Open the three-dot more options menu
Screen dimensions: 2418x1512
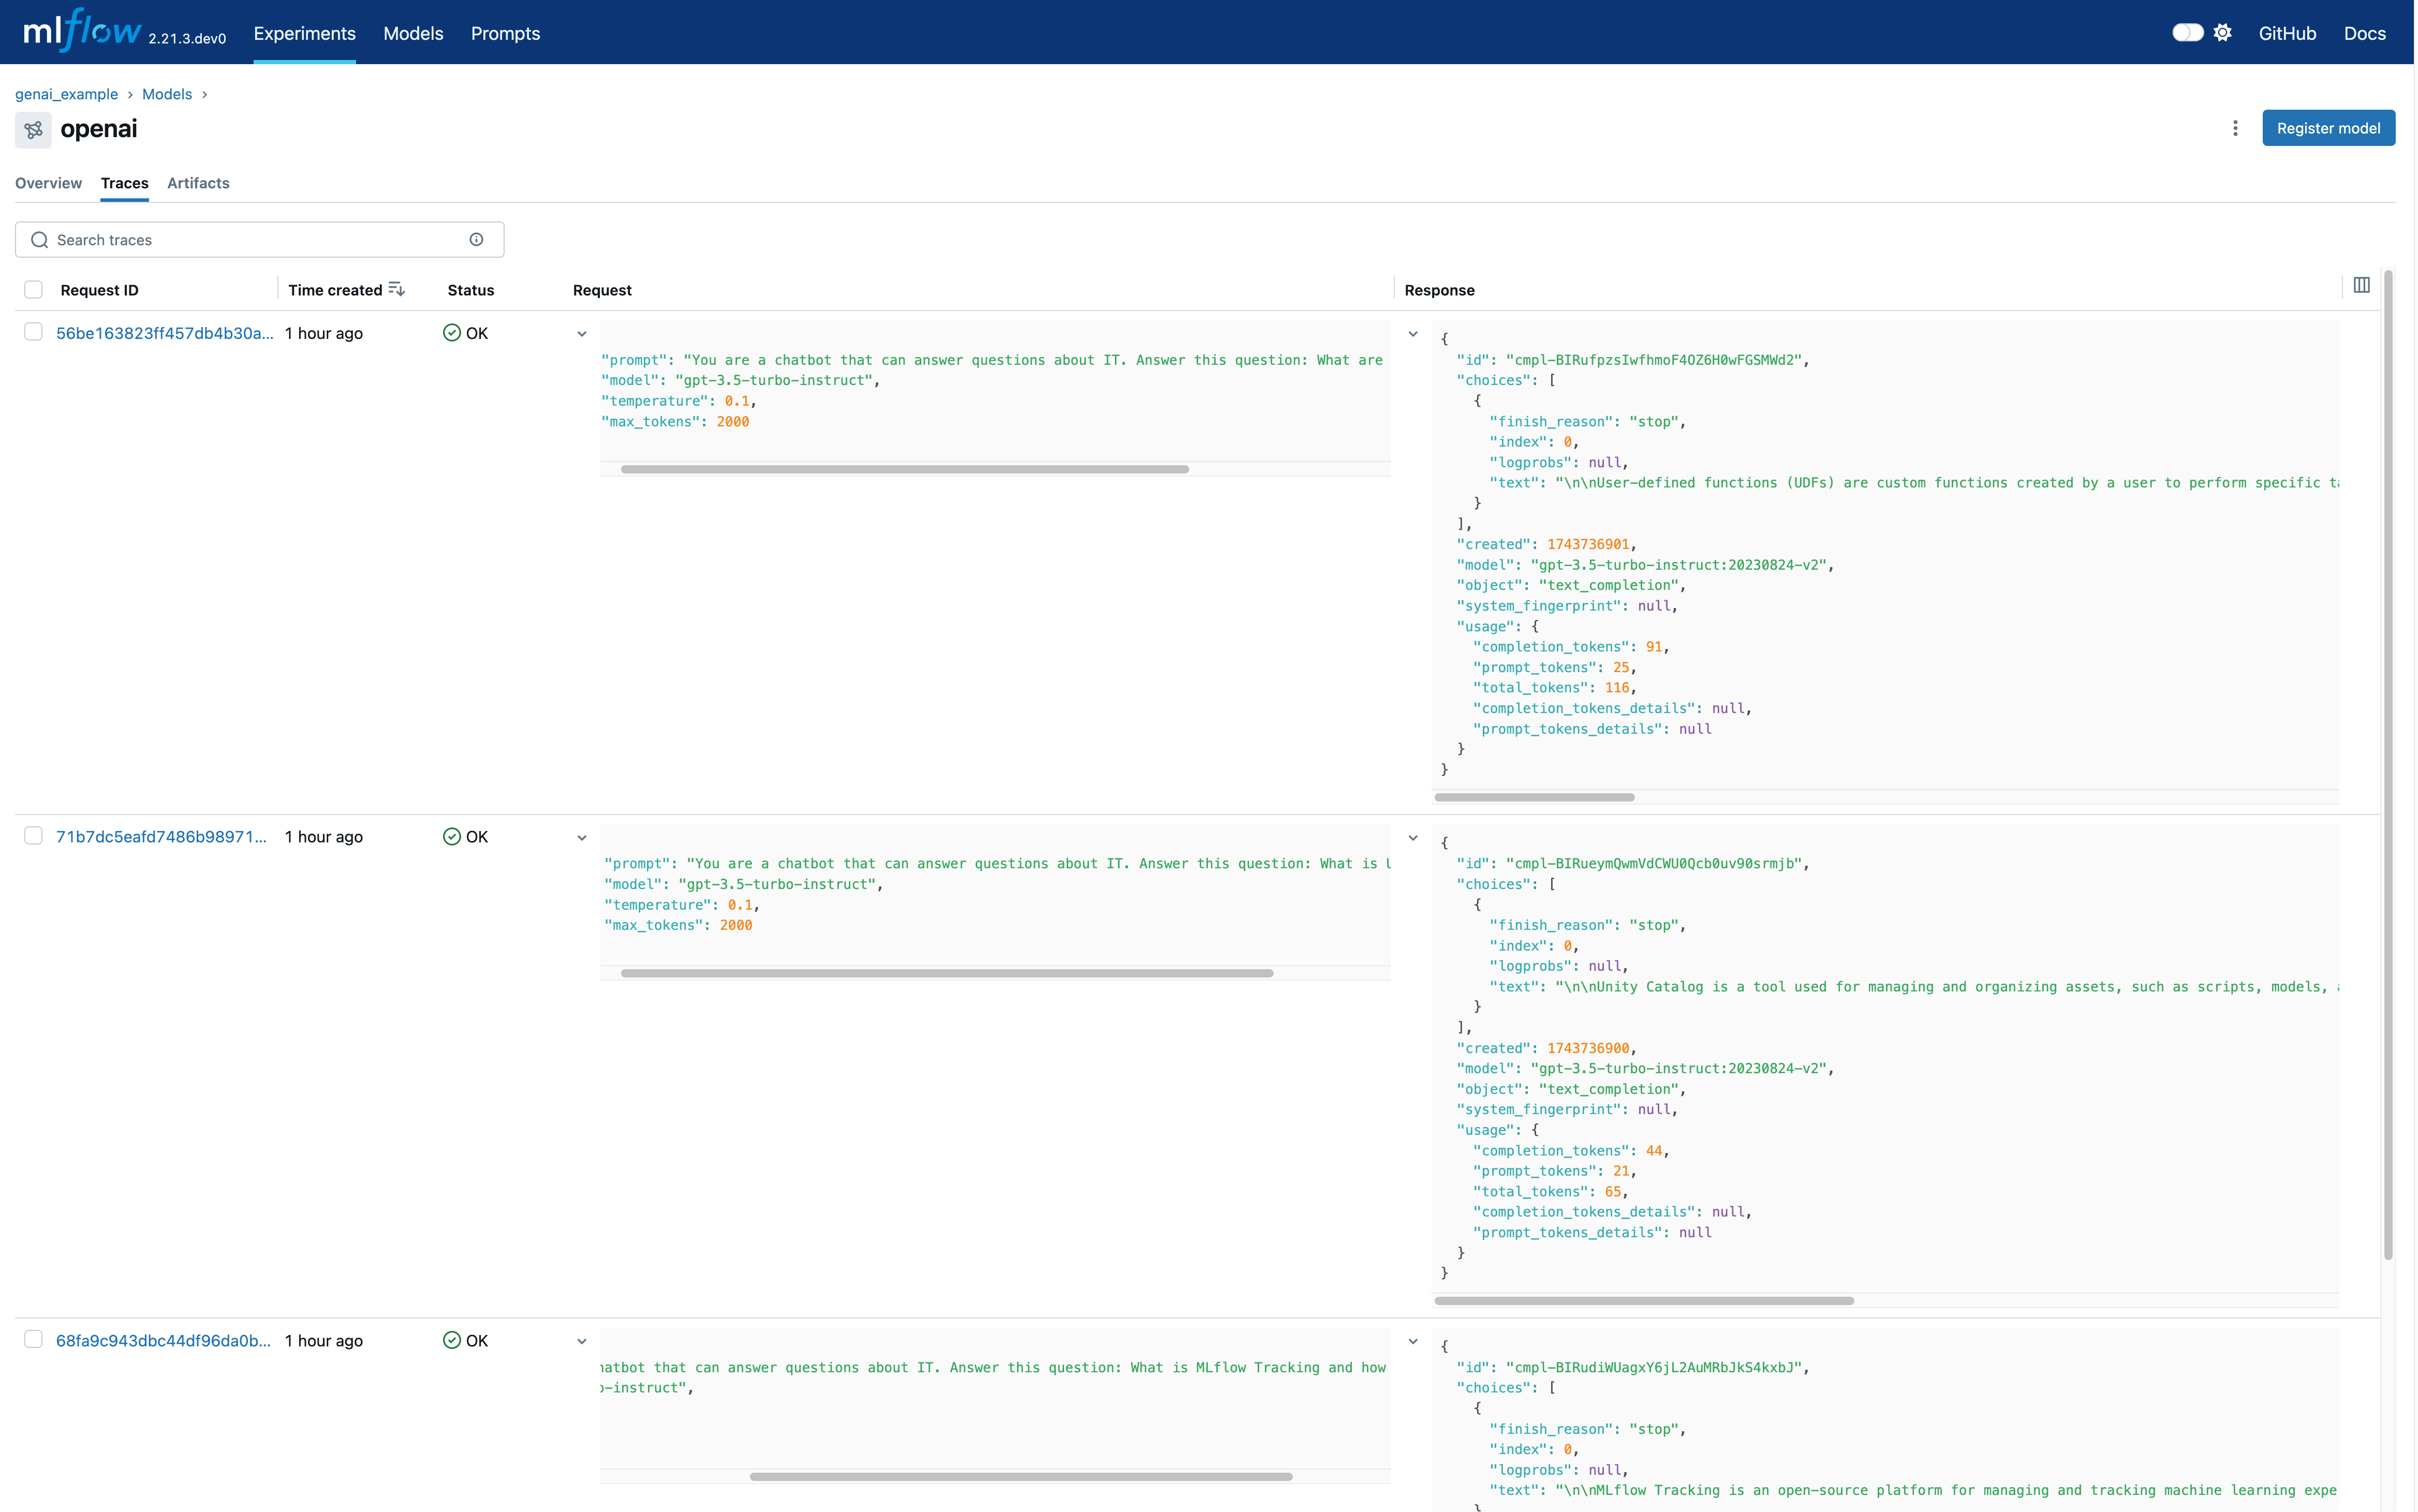(x=2235, y=128)
